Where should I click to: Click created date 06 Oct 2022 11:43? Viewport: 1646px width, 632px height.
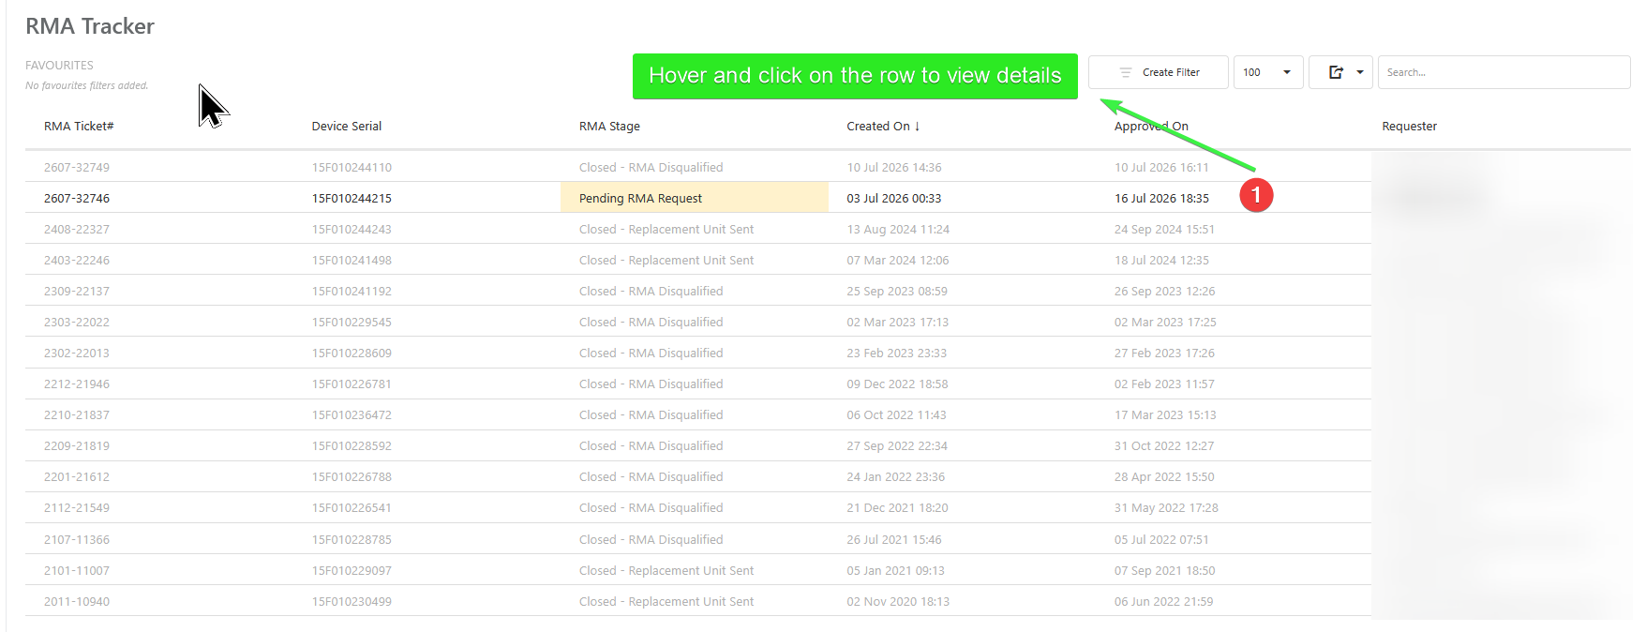click(896, 414)
